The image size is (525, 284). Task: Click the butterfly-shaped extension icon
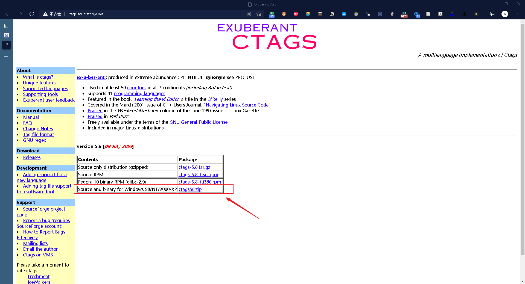pyautogui.click(x=380, y=14)
